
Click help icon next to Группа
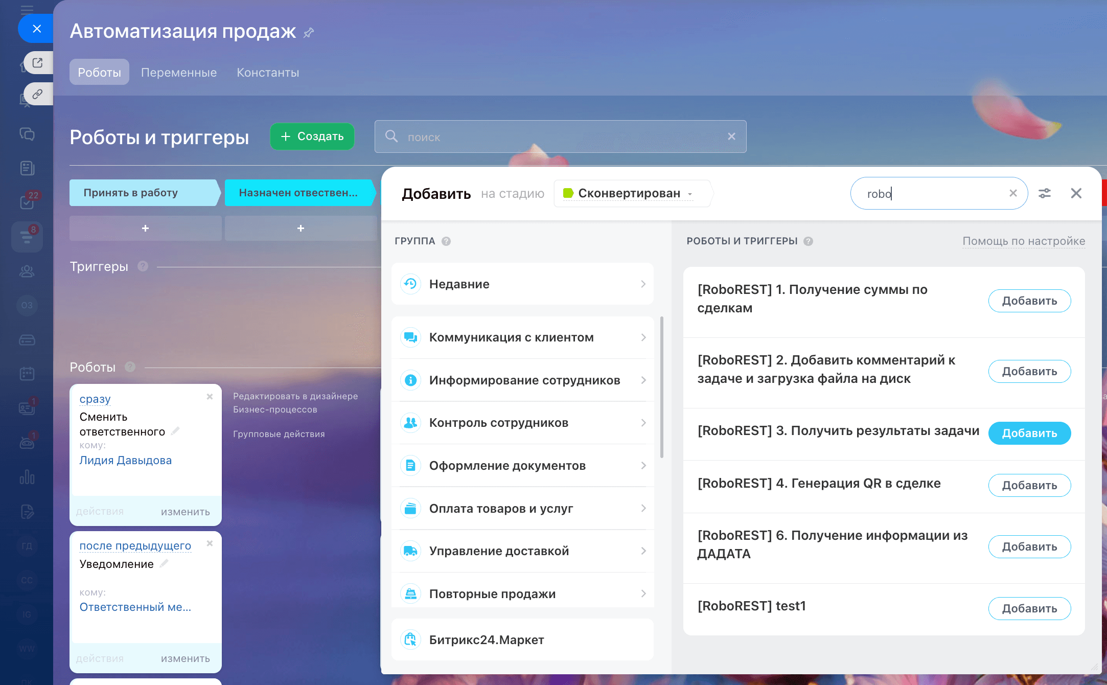[446, 241]
